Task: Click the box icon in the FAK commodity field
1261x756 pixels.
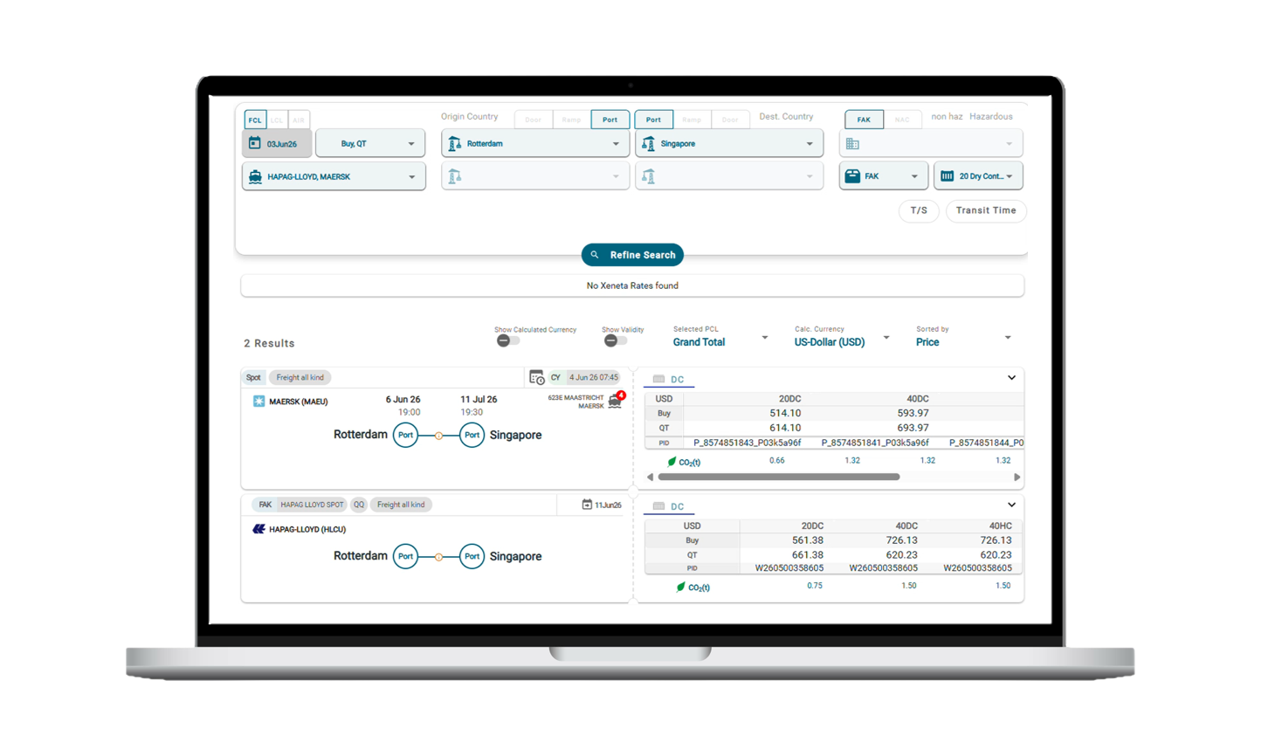Action: point(852,176)
